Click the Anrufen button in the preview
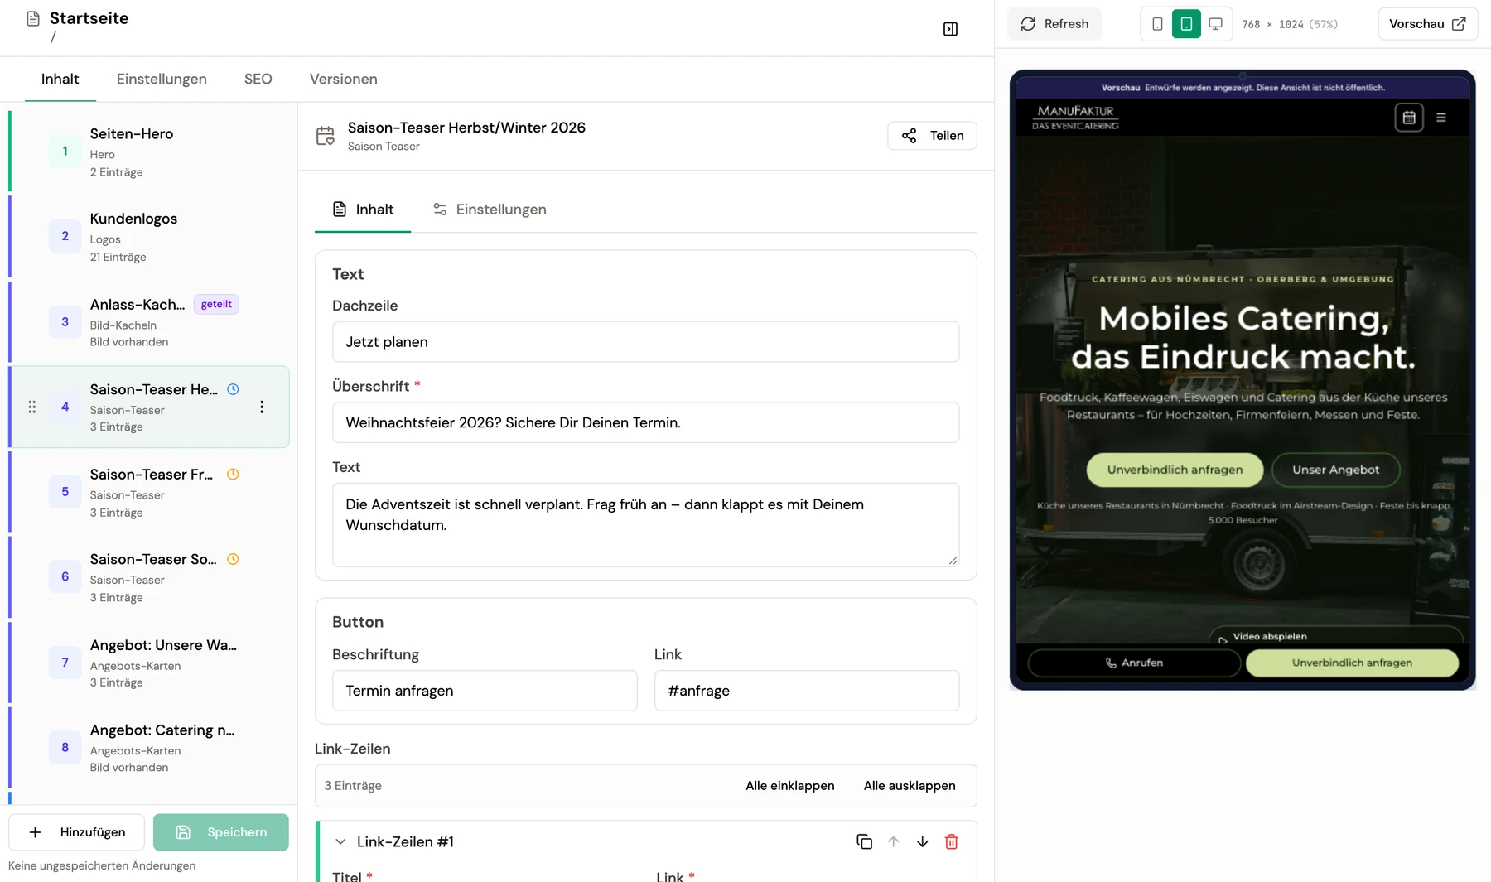Screen dimensions: 1491x882 point(1134,663)
